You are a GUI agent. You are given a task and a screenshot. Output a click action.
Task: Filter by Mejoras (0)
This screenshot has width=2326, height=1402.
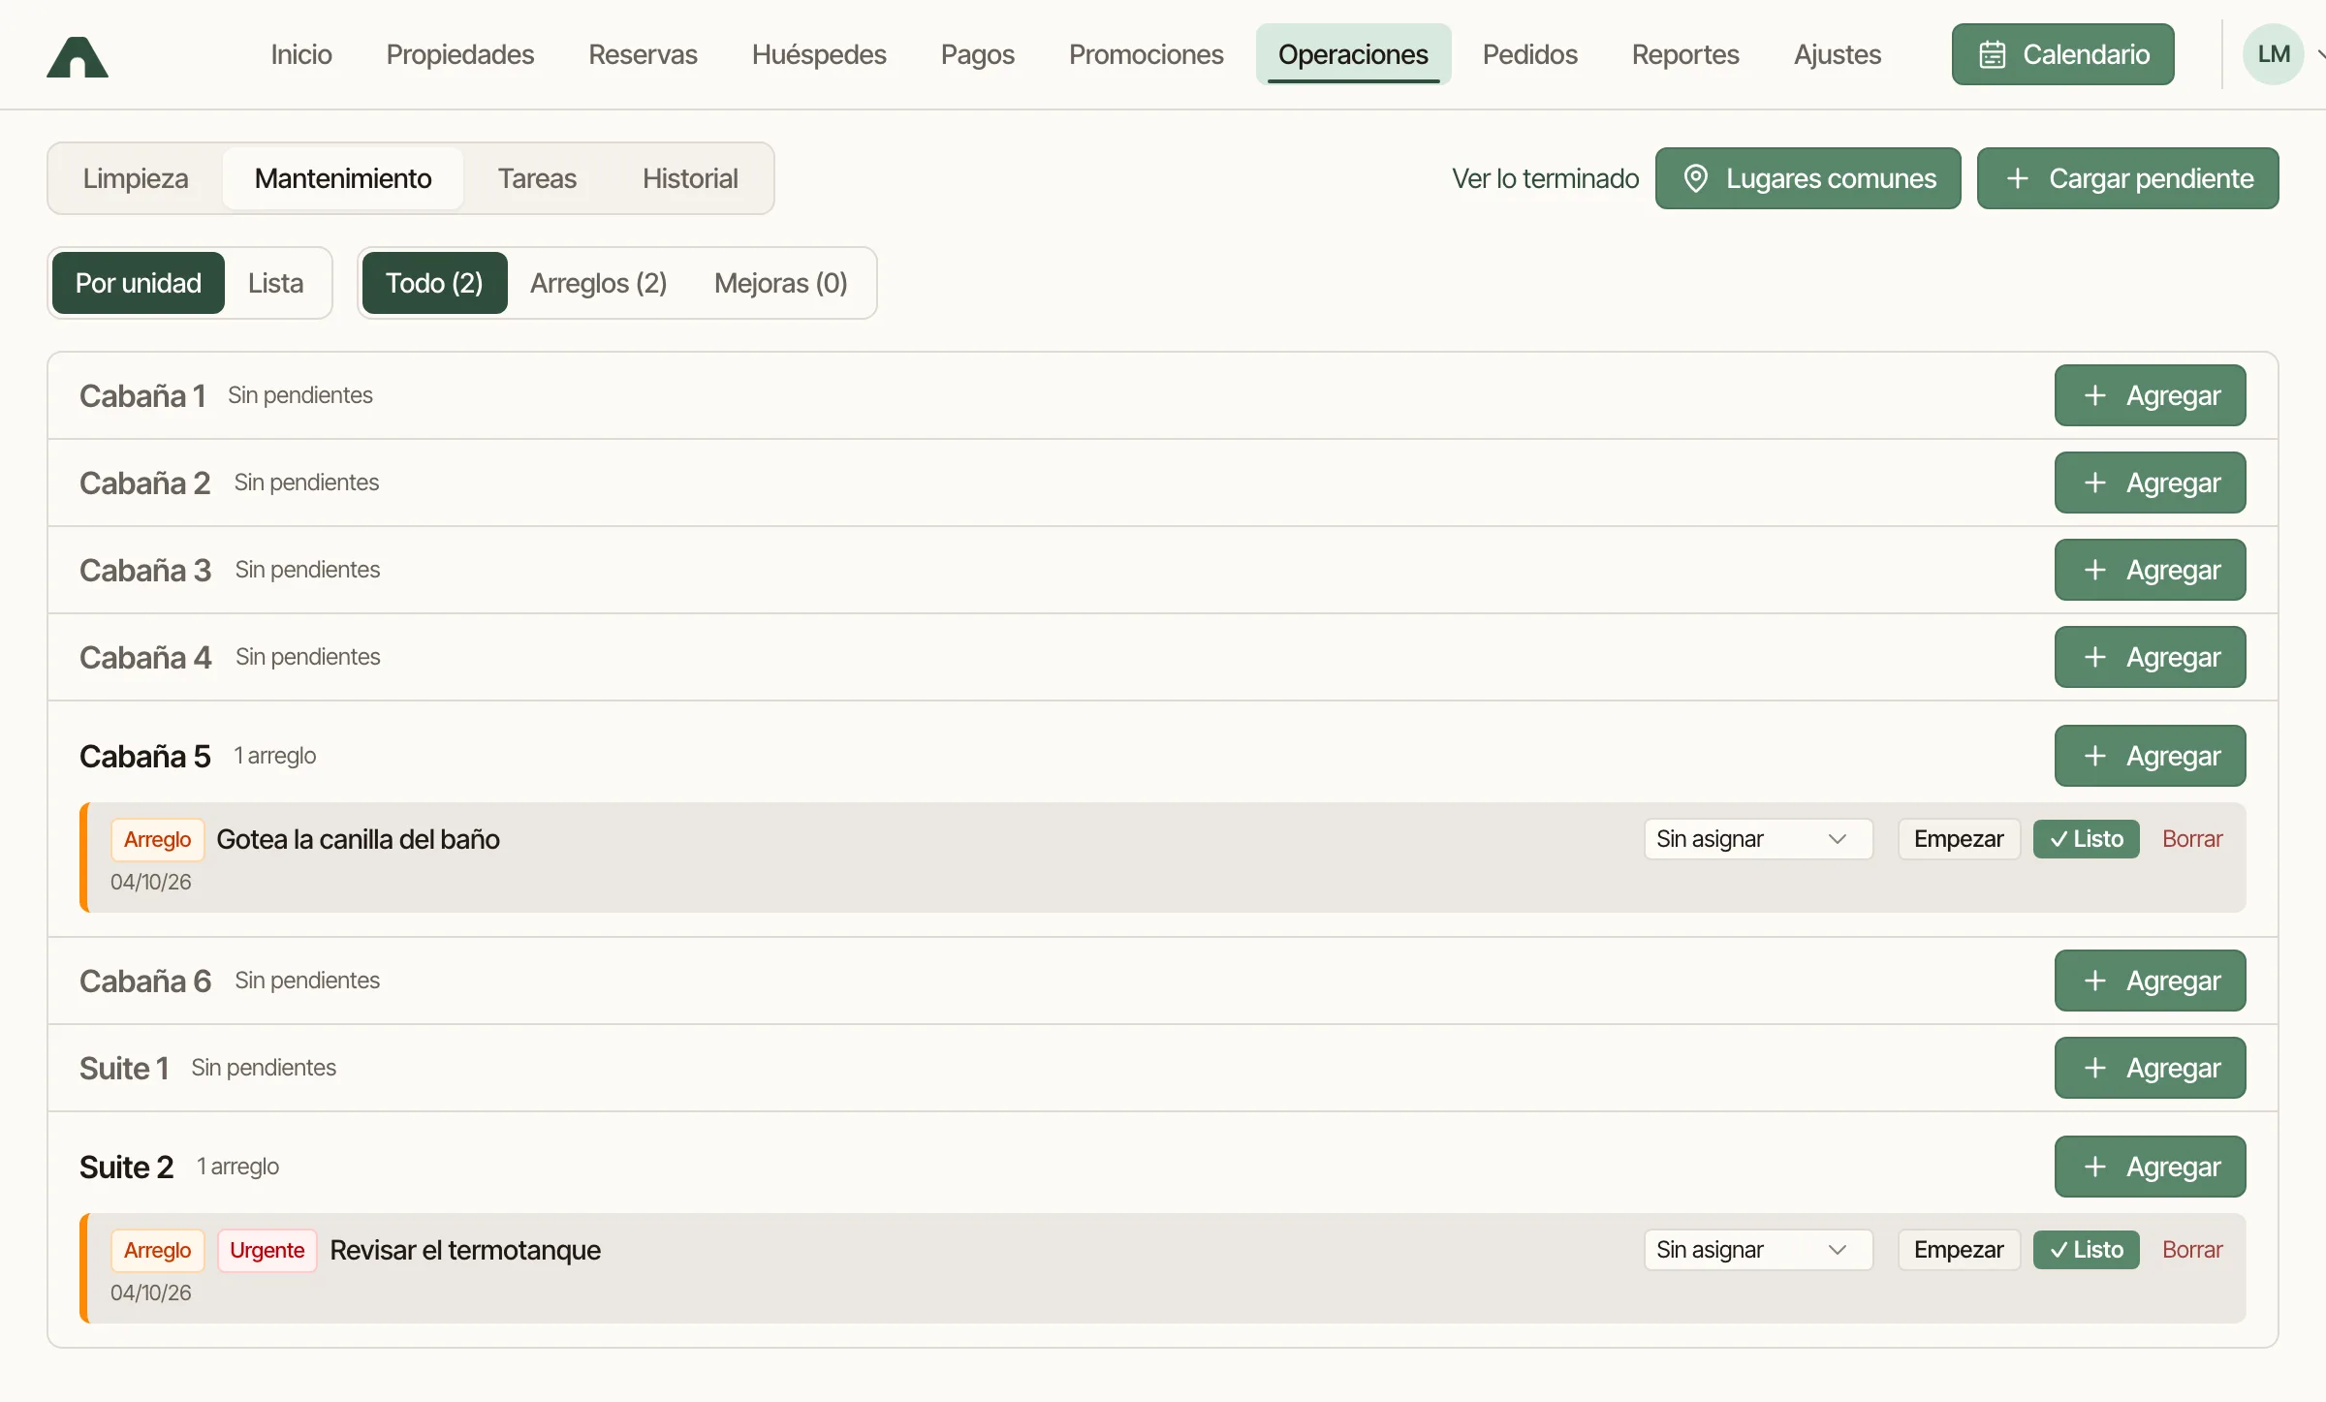coord(781,283)
